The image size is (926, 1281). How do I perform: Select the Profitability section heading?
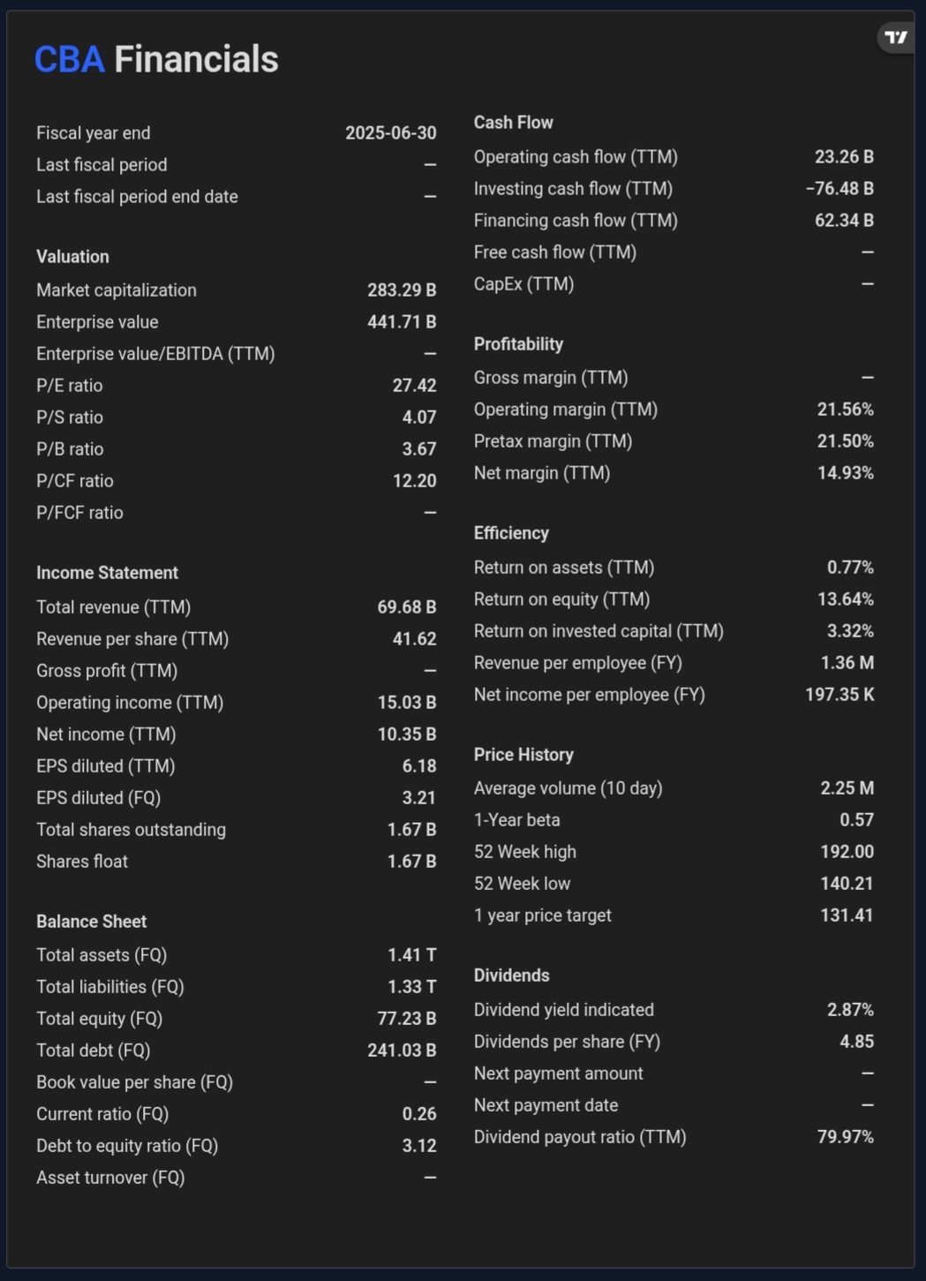[x=518, y=344]
